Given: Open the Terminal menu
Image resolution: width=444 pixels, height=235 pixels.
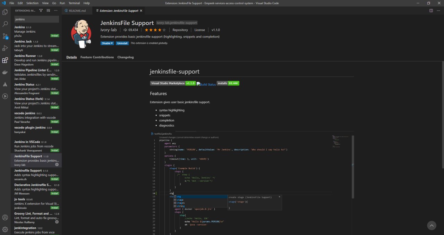Looking at the screenshot, I should click(x=74, y=3).
